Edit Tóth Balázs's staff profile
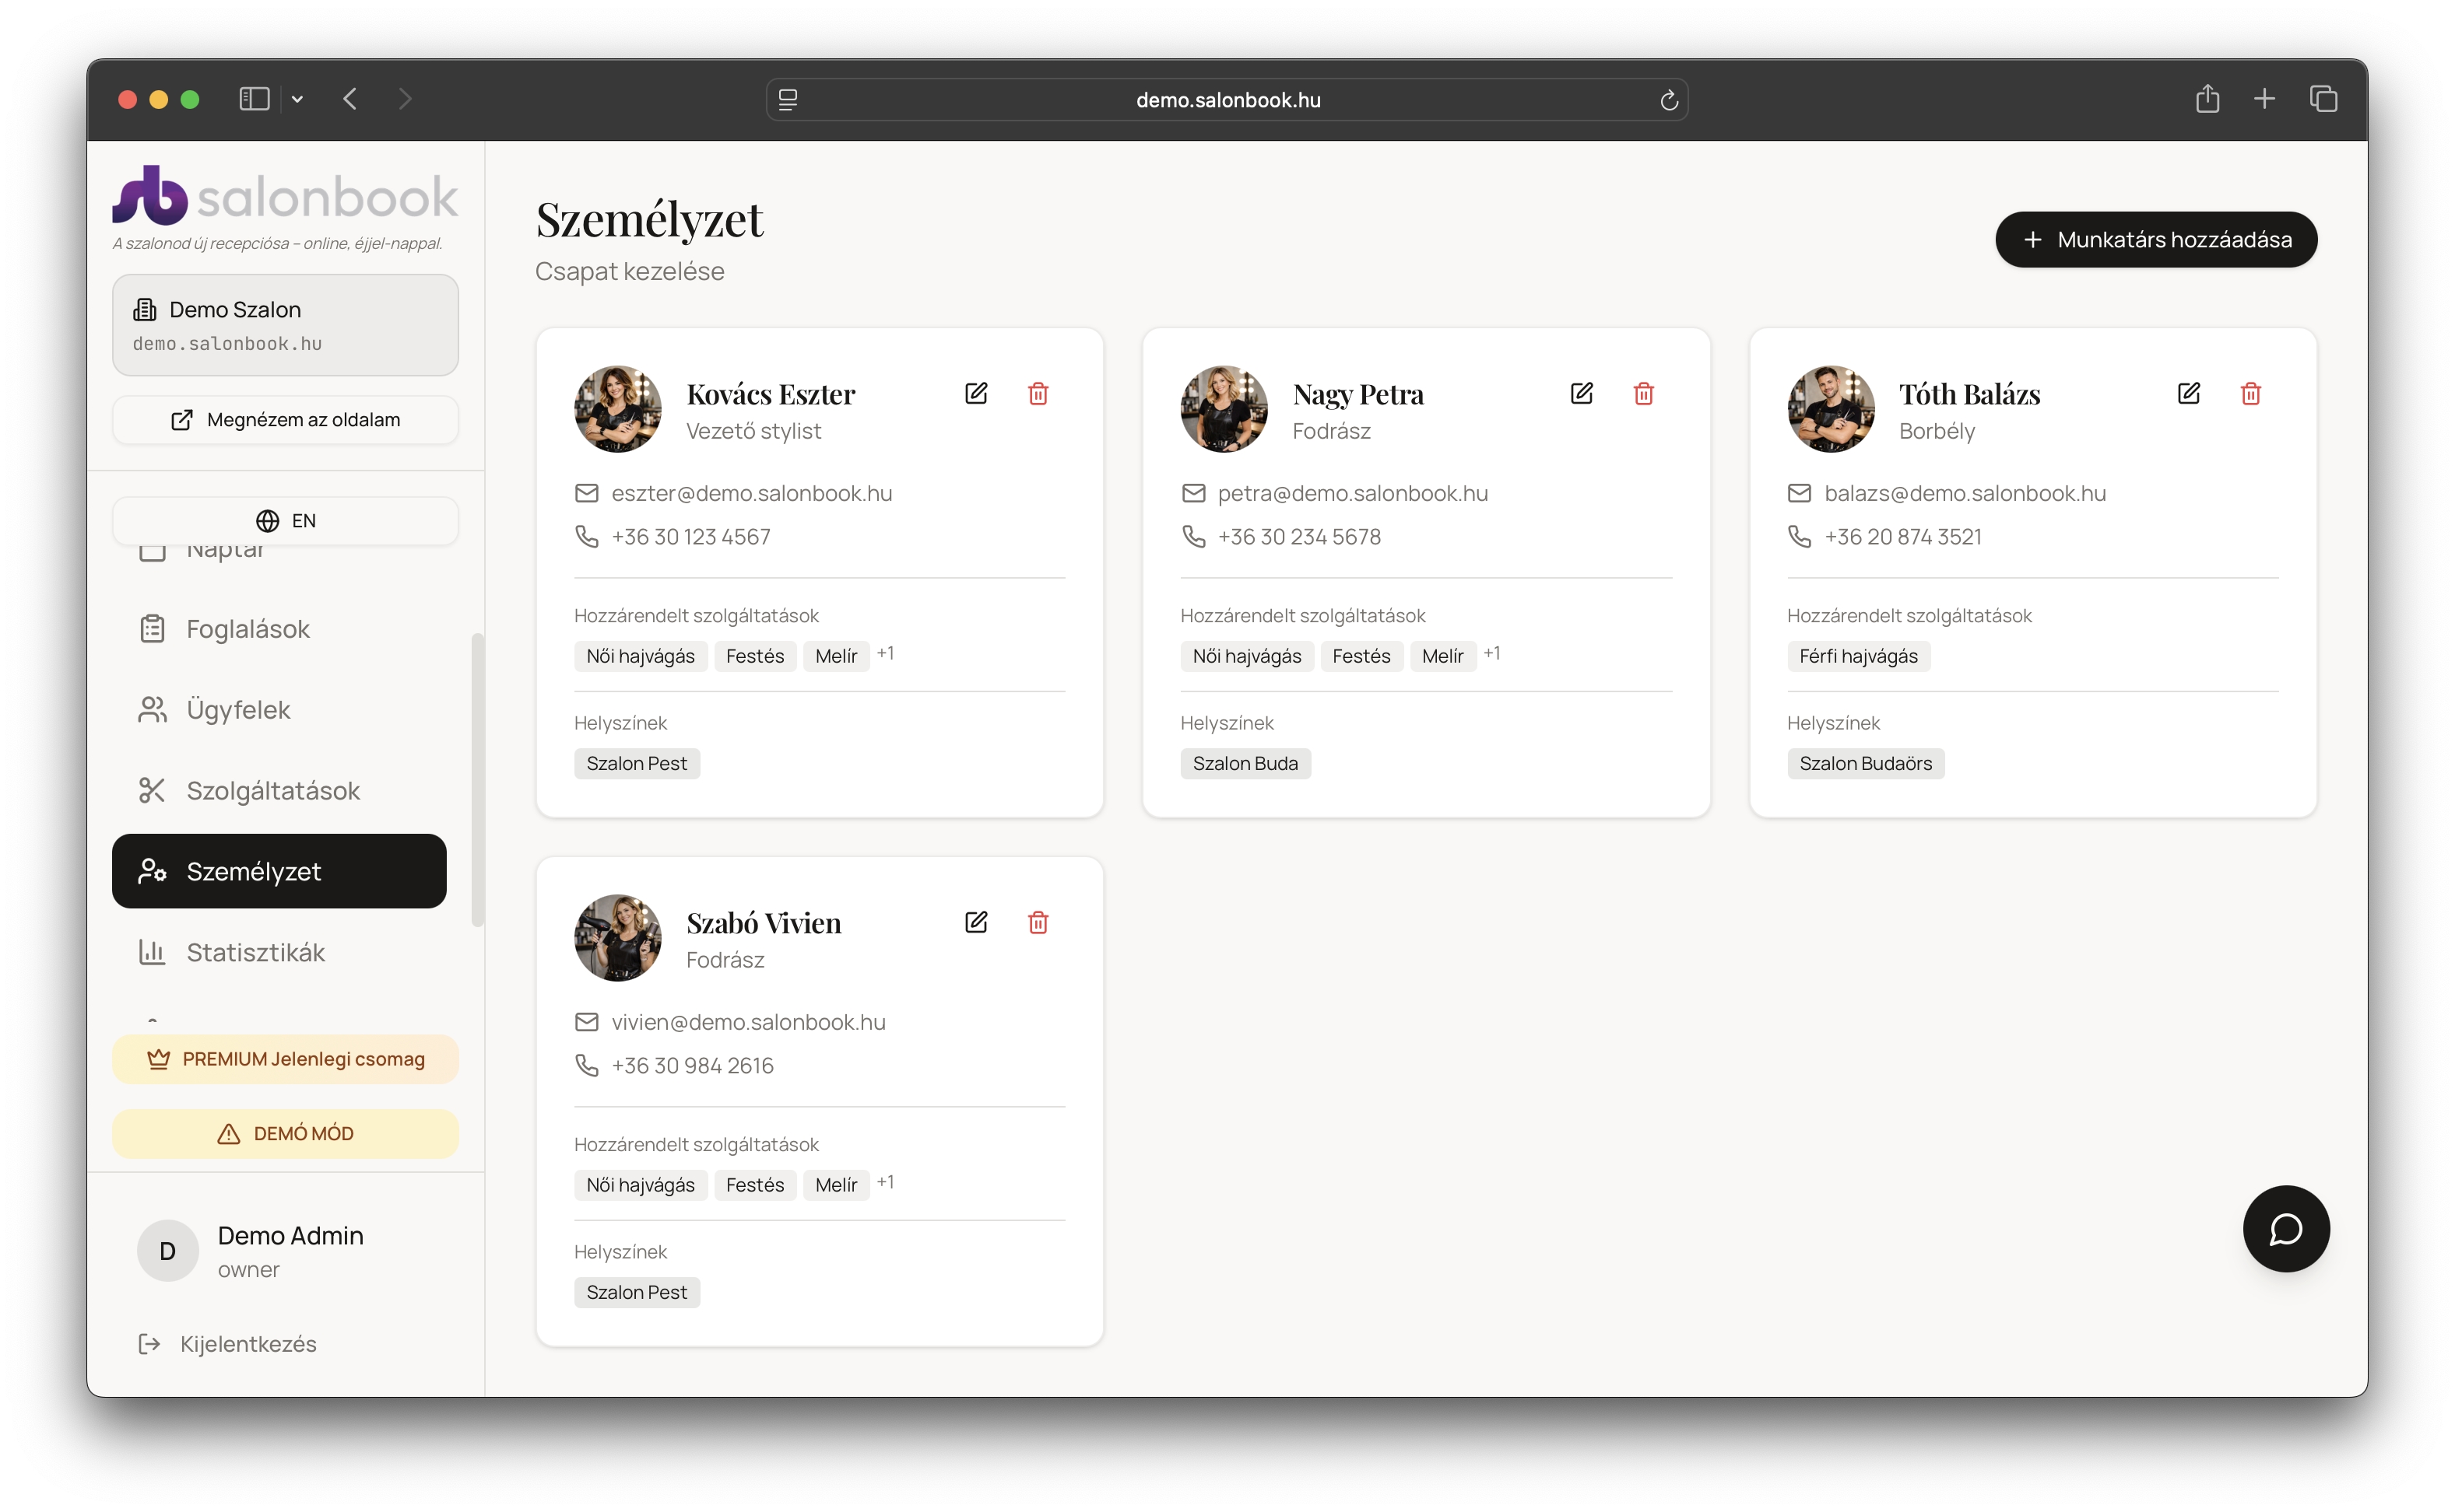This screenshot has width=2455, height=1512. click(x=2189, y=393)
